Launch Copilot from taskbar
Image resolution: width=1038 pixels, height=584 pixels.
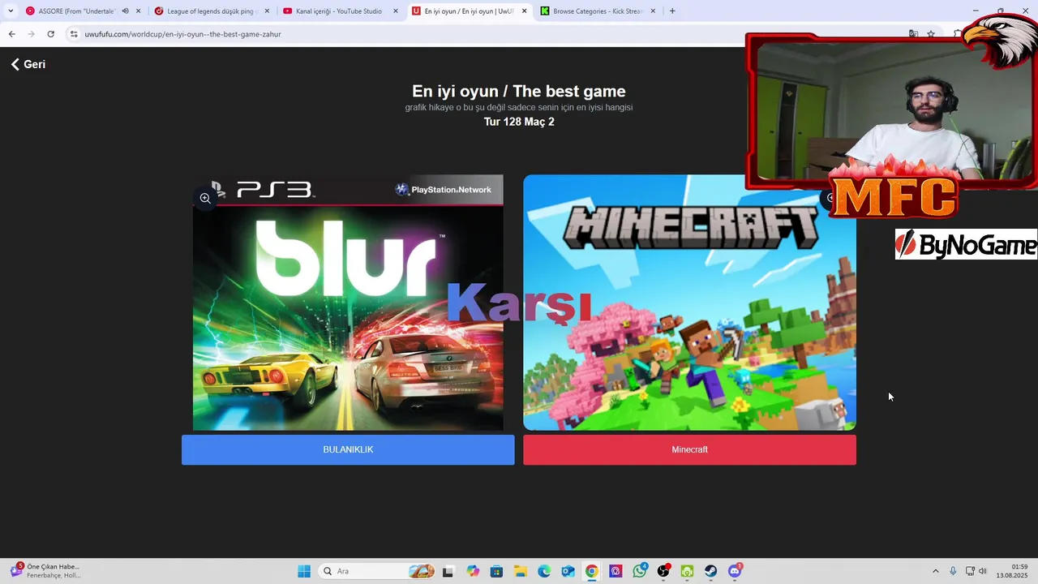(x=473, y=571)
